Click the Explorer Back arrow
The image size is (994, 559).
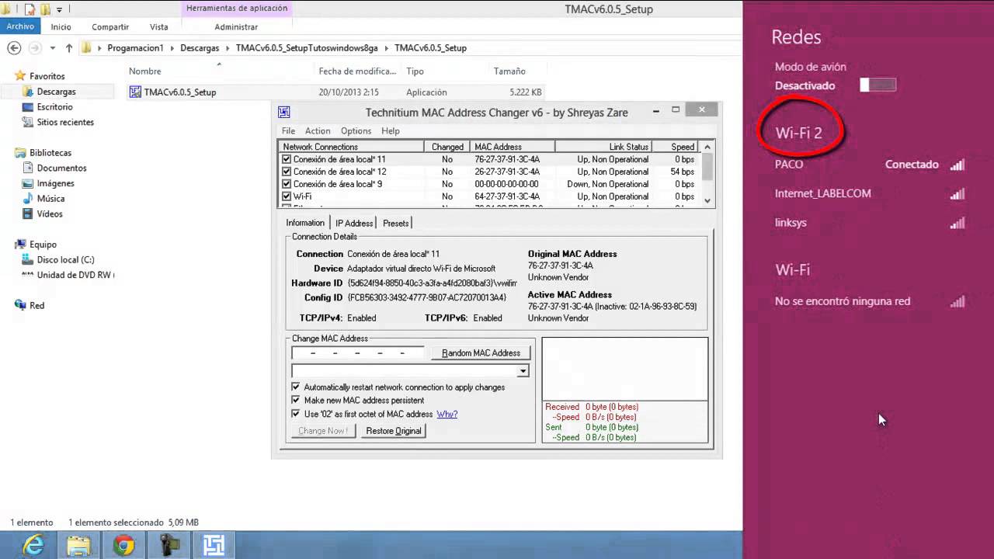click(x=14, y=48)
